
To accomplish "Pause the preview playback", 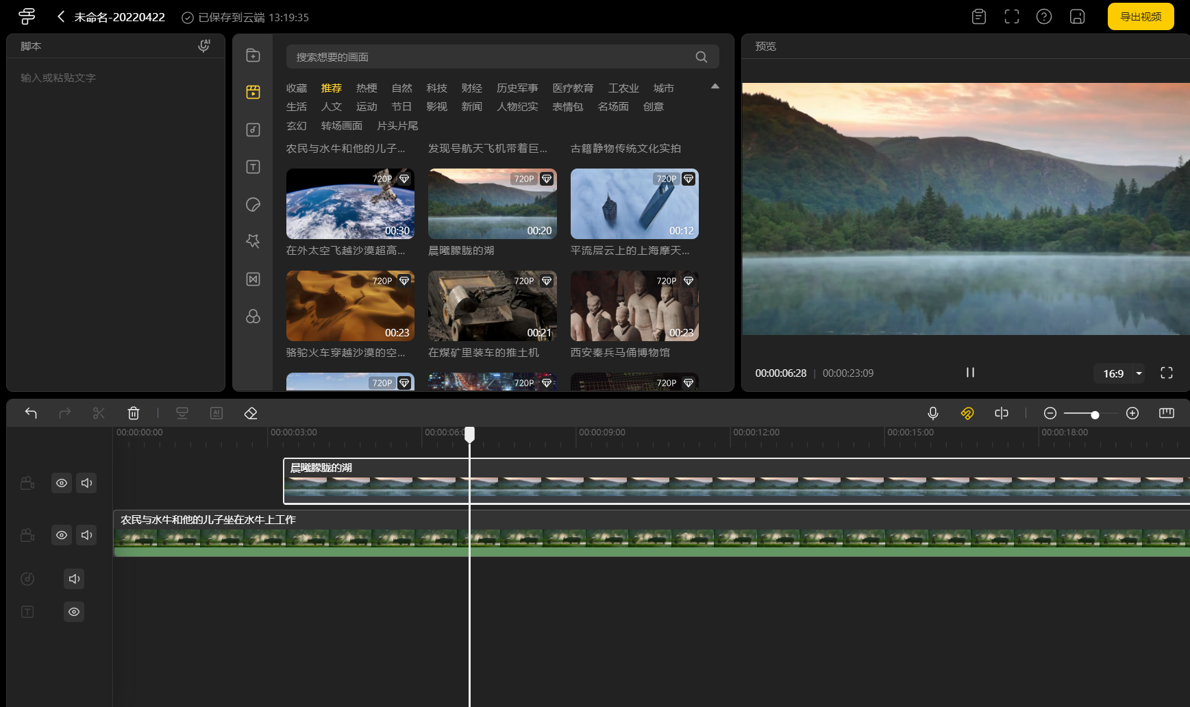I will [x=970, y=372].
